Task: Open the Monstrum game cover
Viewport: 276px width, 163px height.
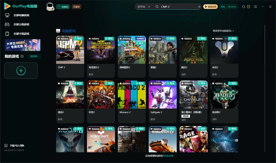Action: coord(193,50)
